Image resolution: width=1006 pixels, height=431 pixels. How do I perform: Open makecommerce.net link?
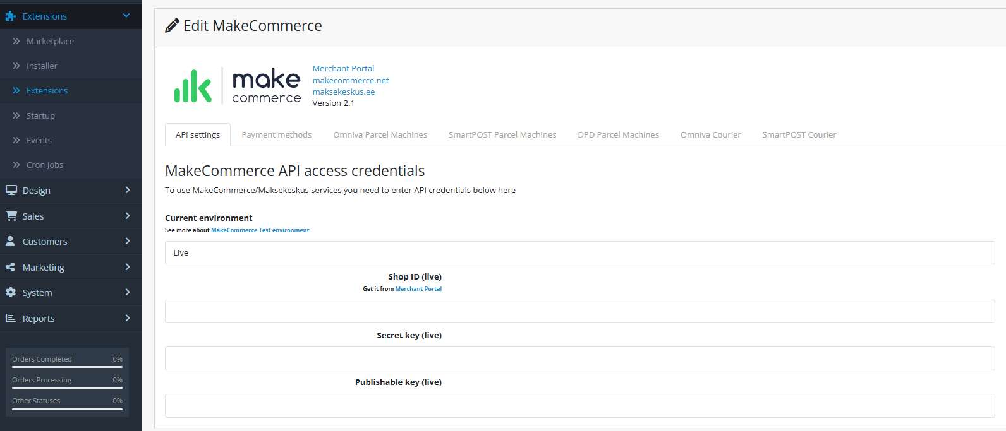351,80
